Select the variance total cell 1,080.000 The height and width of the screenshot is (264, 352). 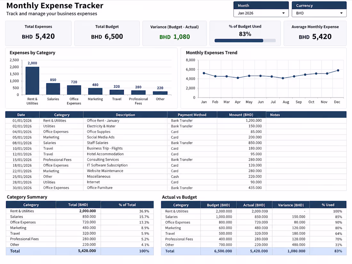(291, 251)
